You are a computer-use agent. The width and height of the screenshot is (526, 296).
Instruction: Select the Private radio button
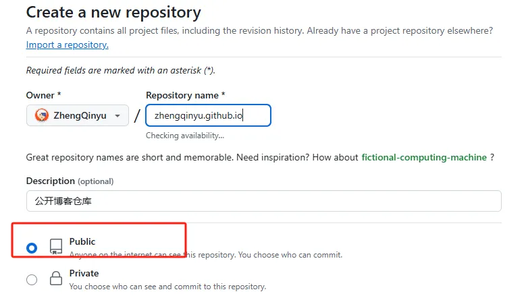point(32,280)
